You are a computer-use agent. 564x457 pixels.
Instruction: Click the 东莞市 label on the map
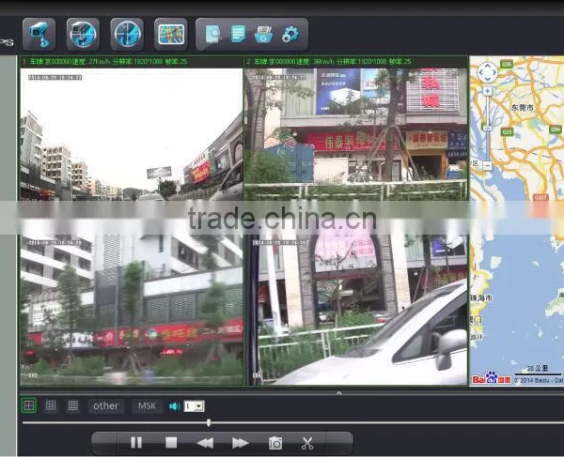click(523, 107)
